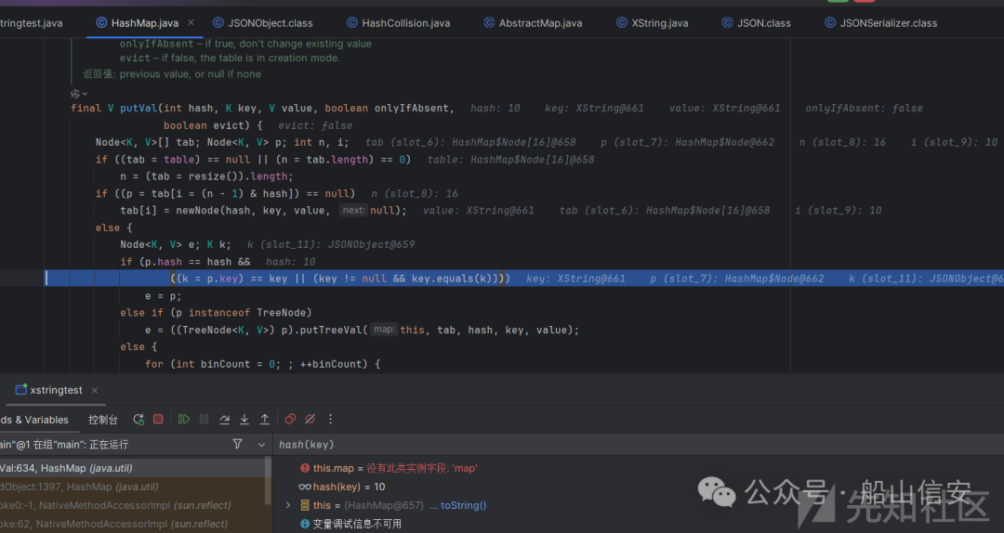Switch to the JSONObject.class tab

pos(262,23)
